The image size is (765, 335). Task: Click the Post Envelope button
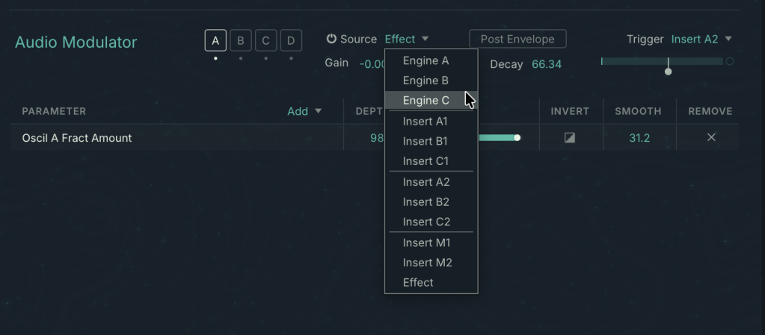point(517,39)
